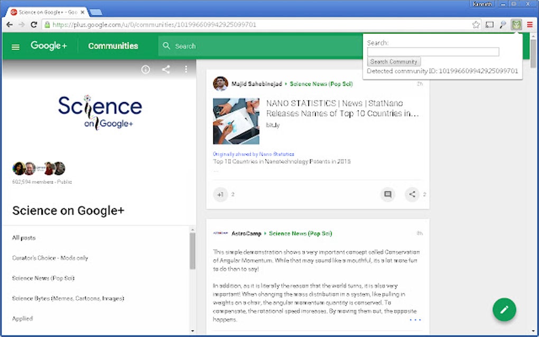Open the Google+ hamburger navigation menu
Image resolution: width=539 pixels, height=337 pixels.
tap(15, 46)
